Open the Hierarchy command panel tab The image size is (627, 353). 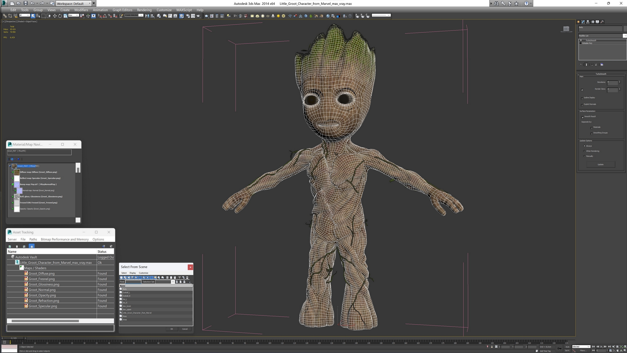coord(588,22)
